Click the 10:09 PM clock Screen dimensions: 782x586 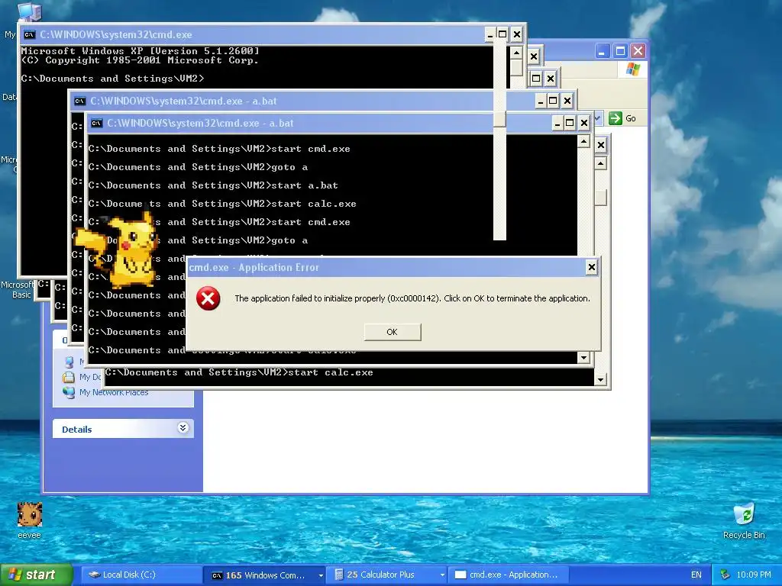point(753,575)
